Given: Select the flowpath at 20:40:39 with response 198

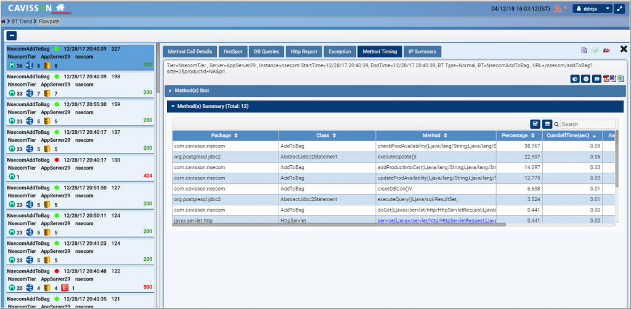Looking at the screenshot, I should pos(81,85).
